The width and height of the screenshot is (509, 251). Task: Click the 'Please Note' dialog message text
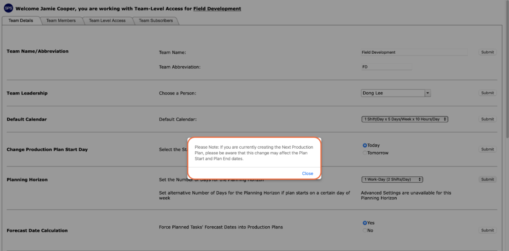(x=254, y=153)
